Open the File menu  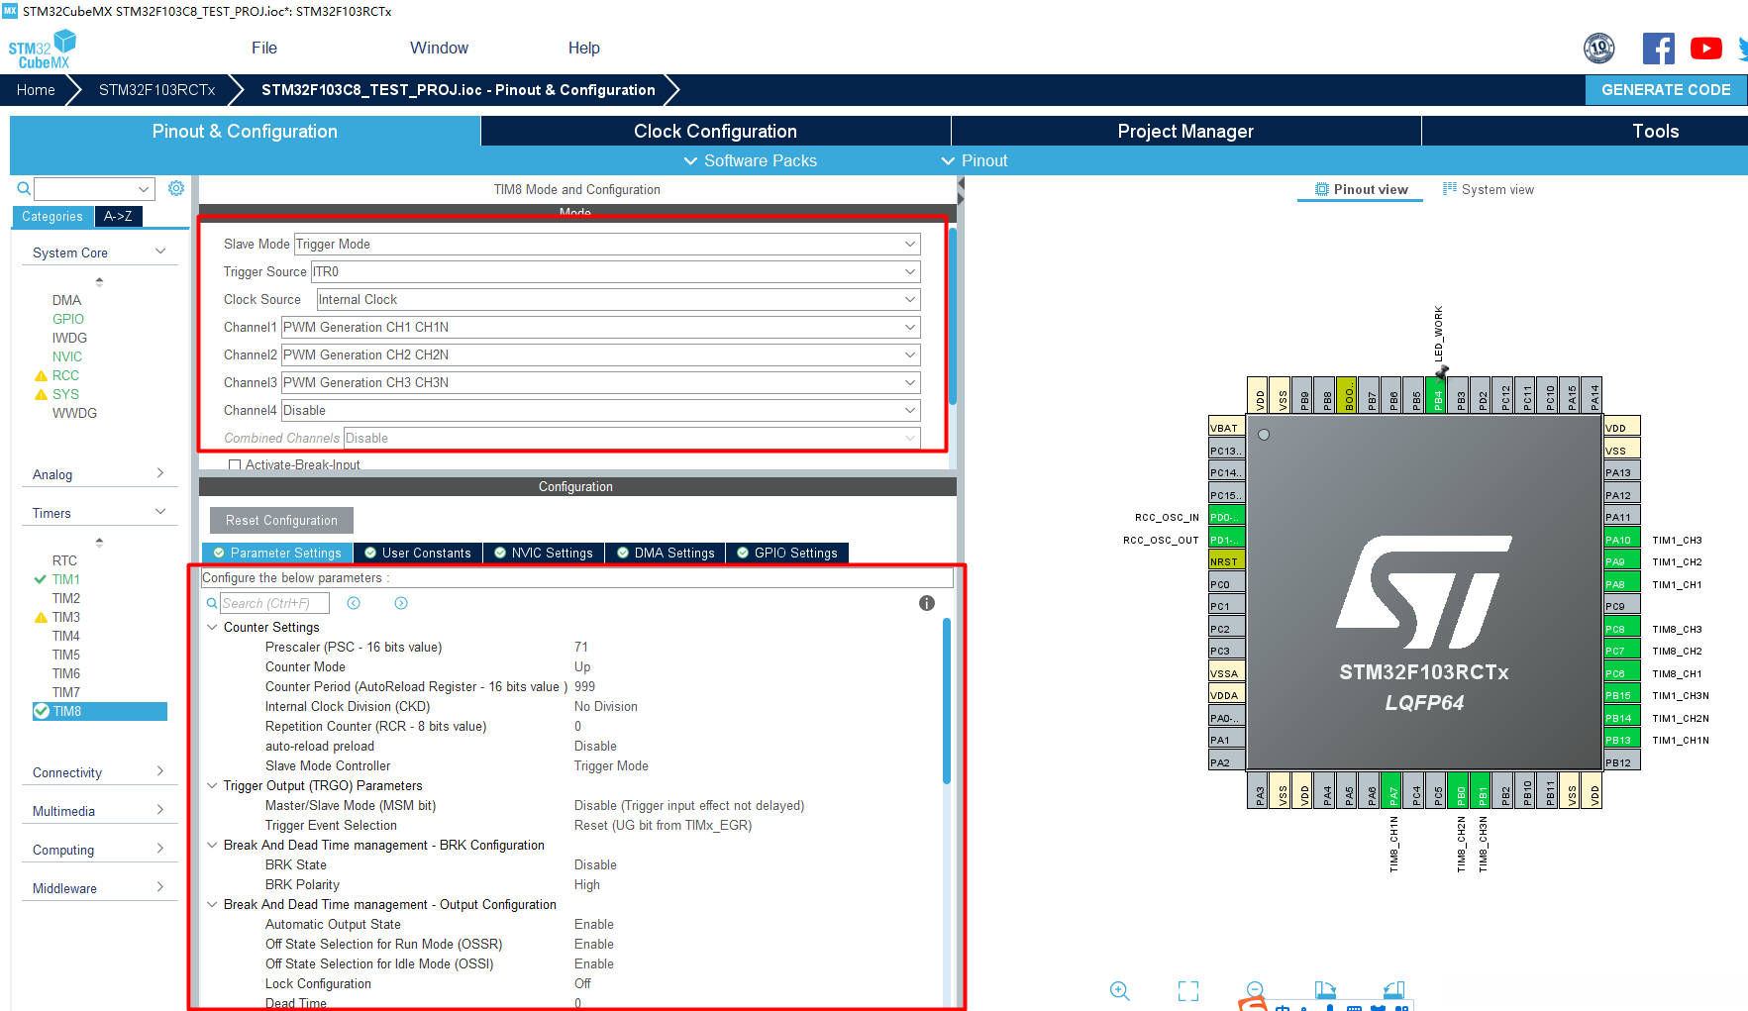click(x=264, y=48)
